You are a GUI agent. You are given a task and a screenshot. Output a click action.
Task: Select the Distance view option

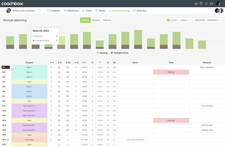pos(107,20)
